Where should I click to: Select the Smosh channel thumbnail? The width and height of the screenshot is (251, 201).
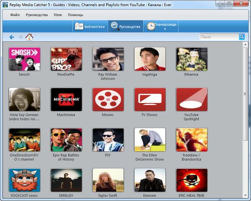pos(24,59)
